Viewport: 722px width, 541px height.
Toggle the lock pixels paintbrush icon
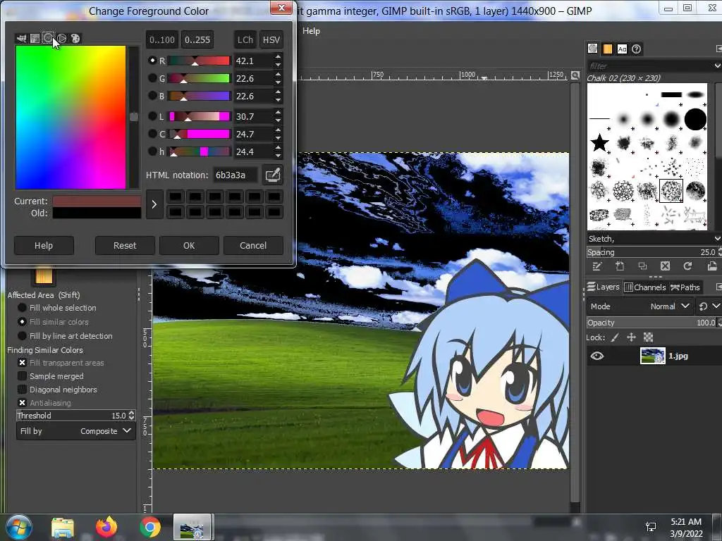(x=615, y=337)
